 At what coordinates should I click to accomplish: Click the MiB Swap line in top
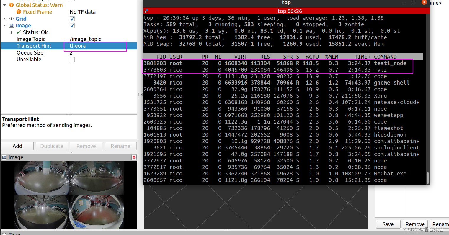click(x=264, y=44)
